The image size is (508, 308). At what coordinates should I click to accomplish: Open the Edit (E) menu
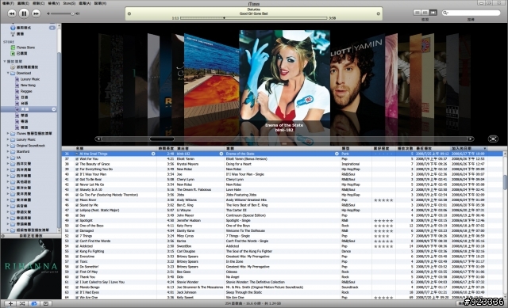pos(23,3)
